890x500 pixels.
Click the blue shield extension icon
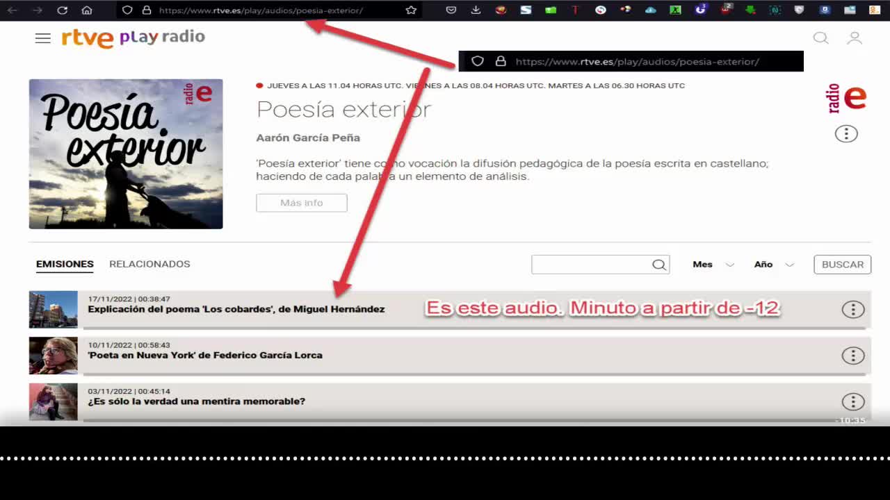click(825, 10)
